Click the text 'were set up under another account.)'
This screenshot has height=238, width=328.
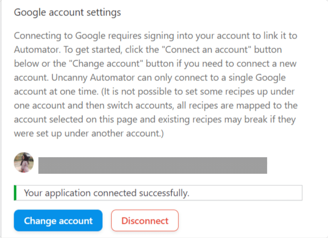[x=89, y=133]
